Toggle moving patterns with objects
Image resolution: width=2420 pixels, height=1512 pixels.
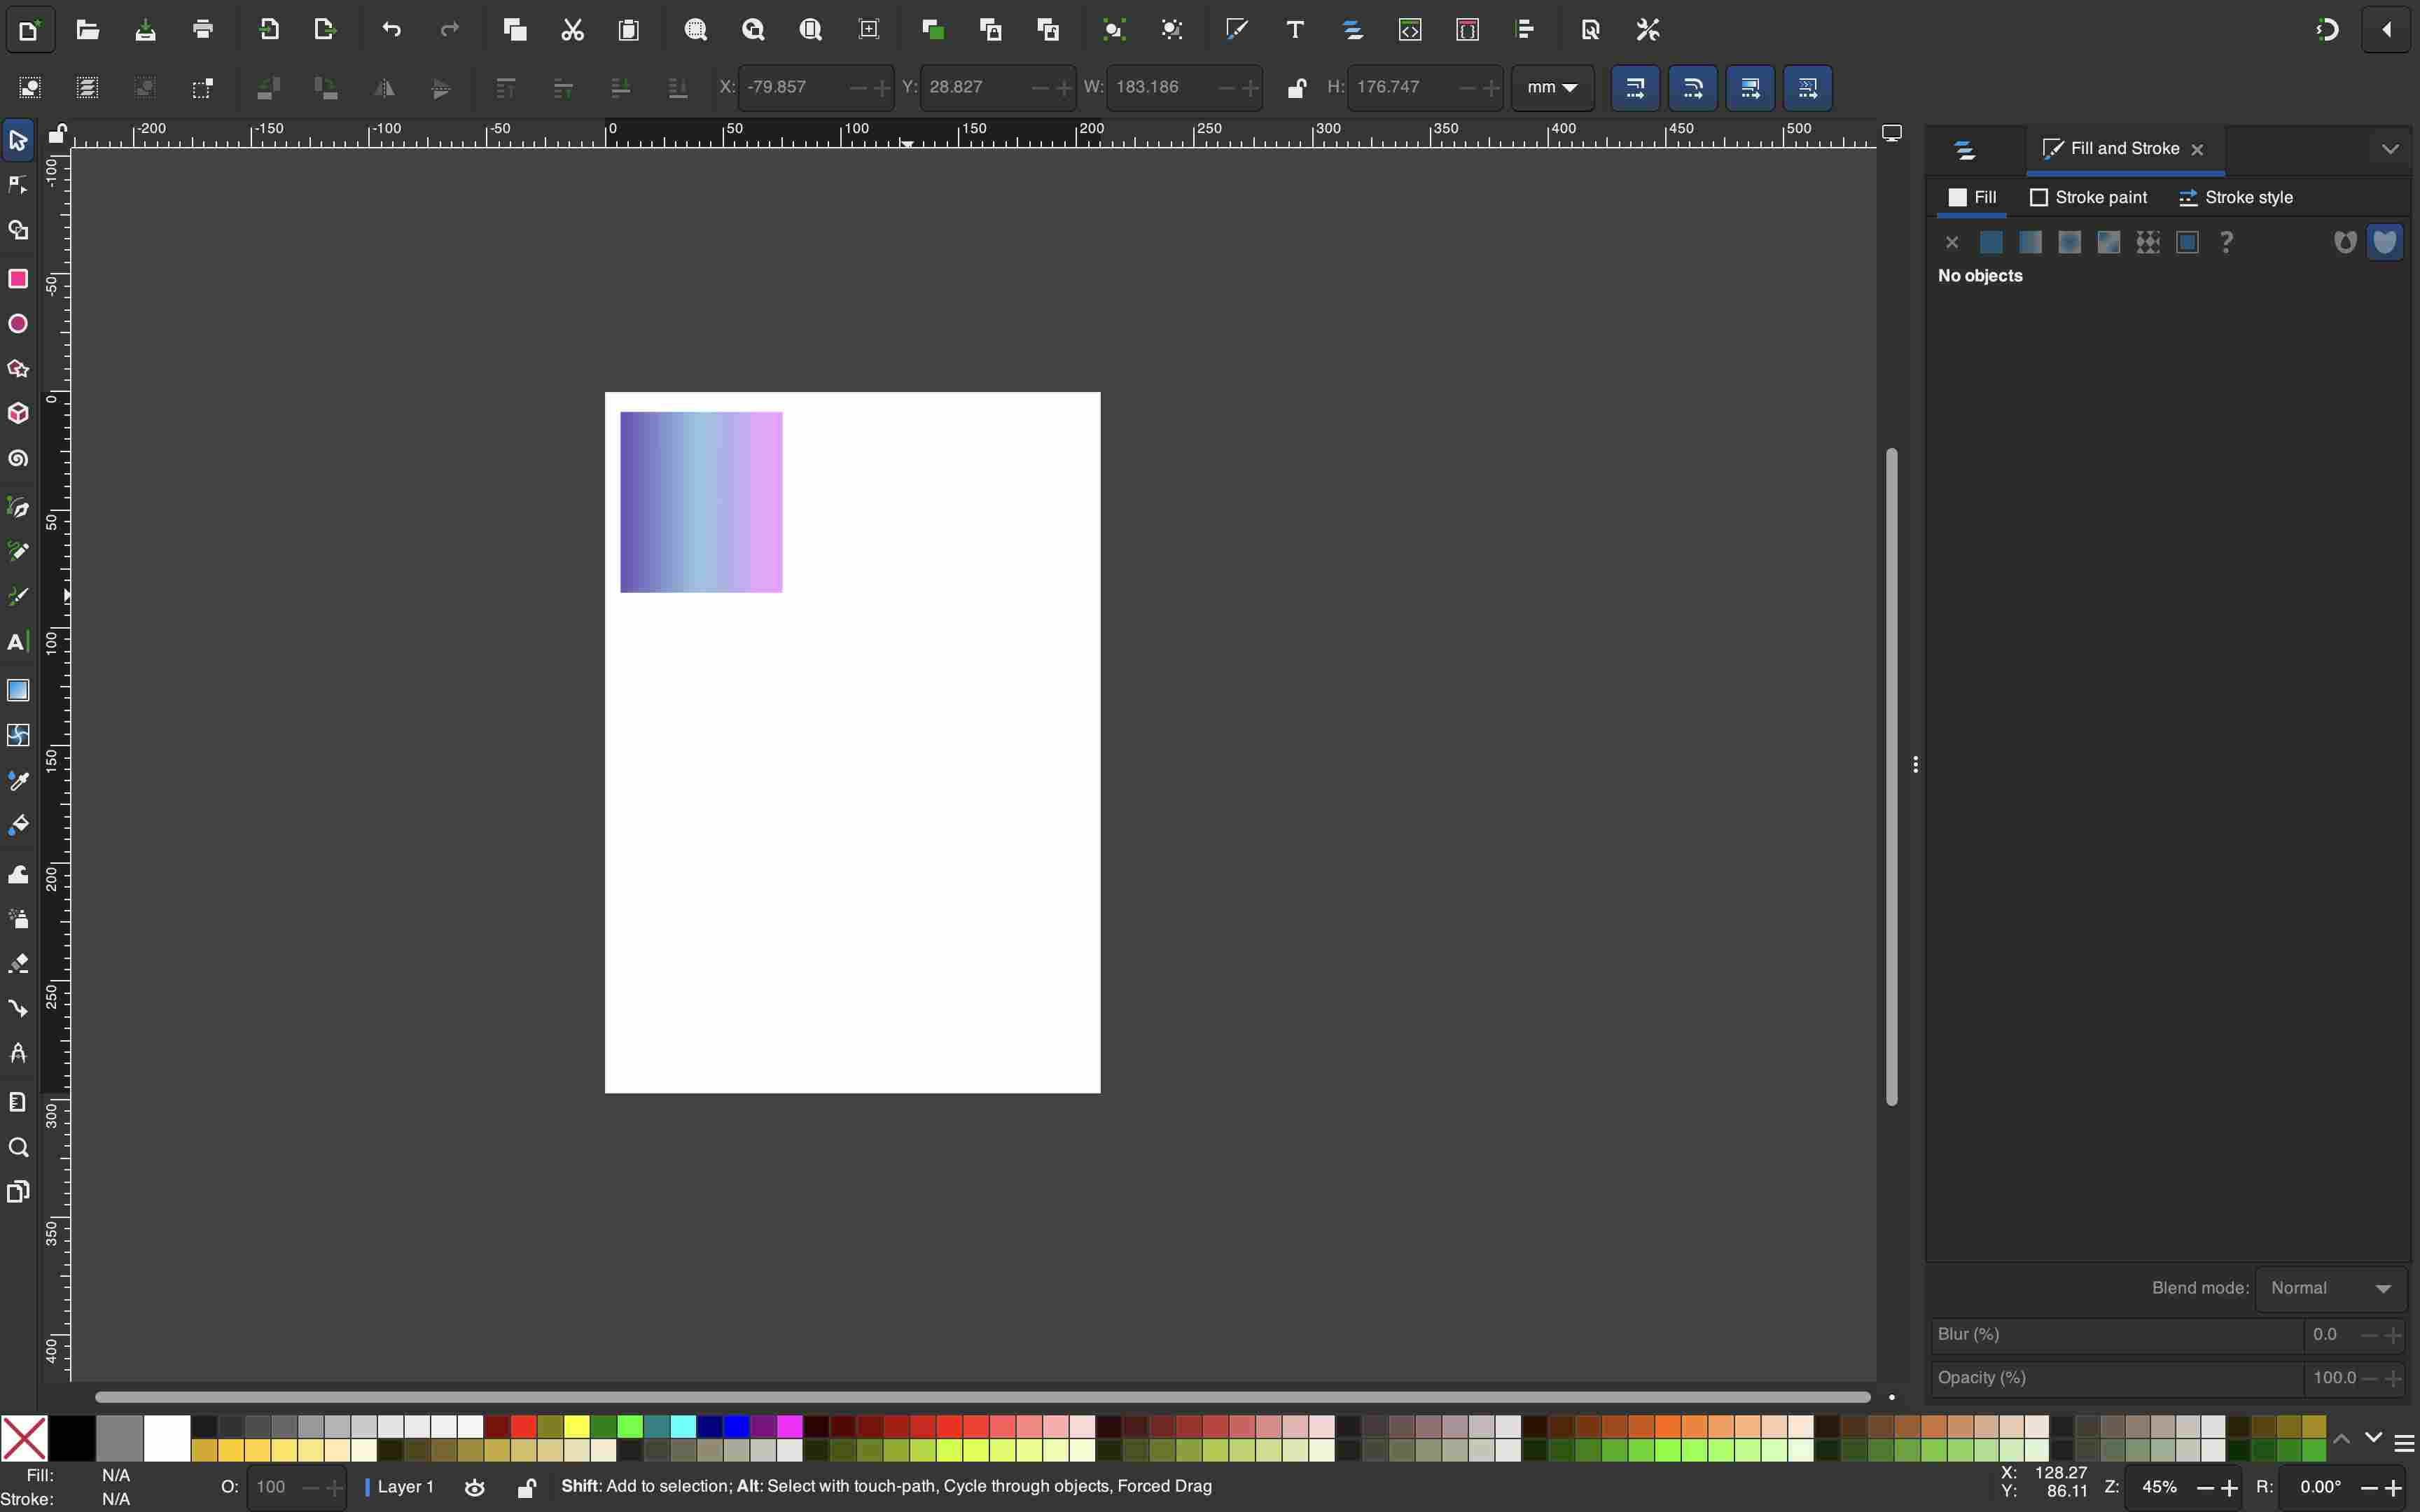1808,88
